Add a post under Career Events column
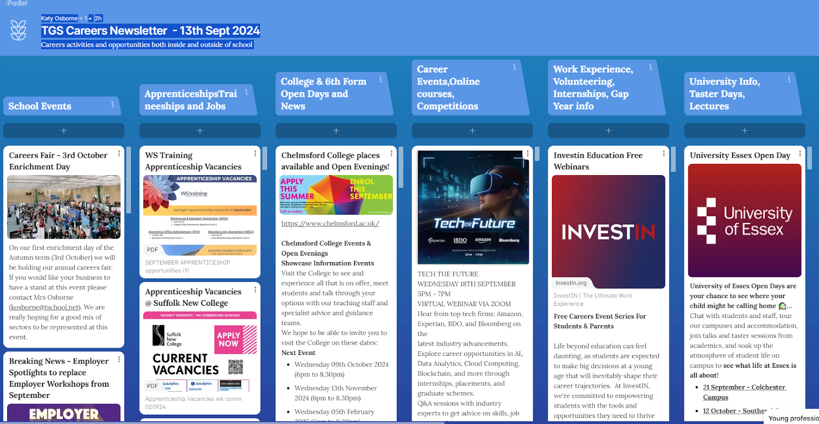 [472, 131]
